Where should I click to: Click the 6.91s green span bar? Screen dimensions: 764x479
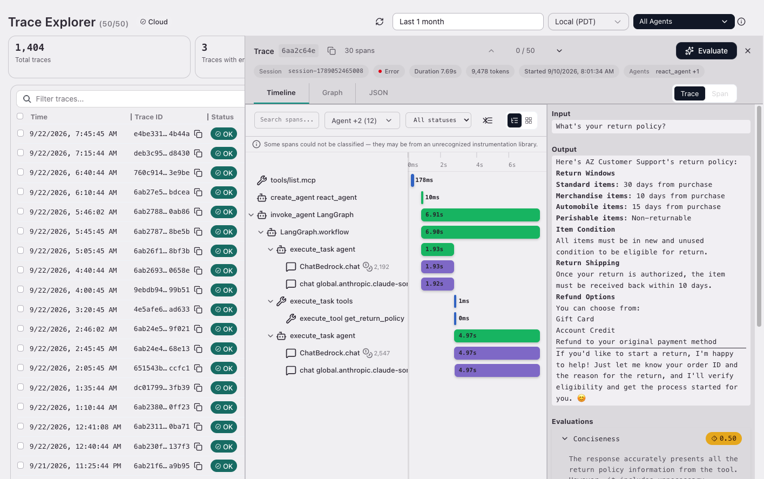(x=481, y=215)
